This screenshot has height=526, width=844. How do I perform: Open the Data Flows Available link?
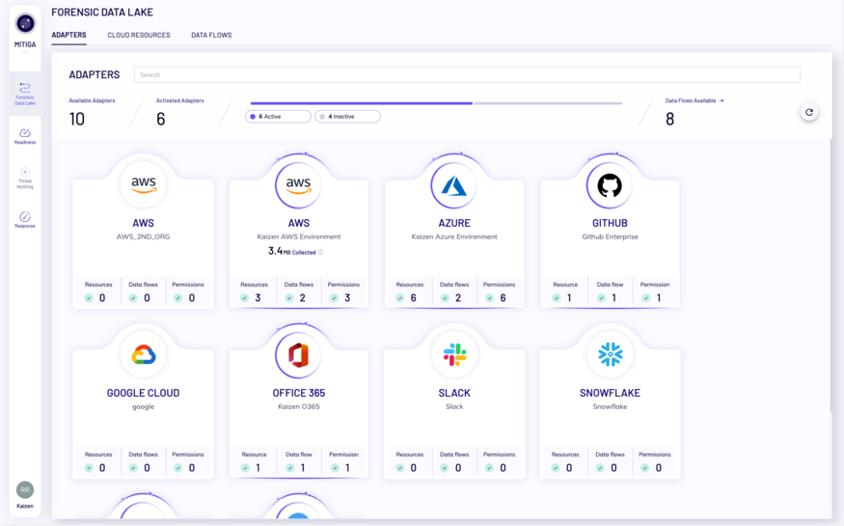point(694,100)
